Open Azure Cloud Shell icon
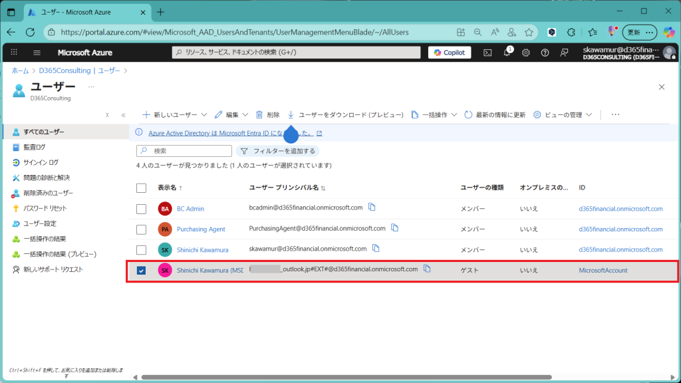The height and width of the screenshot is (383, 681). coord(487,53)
